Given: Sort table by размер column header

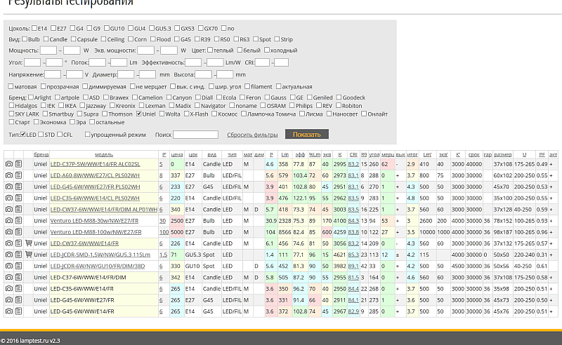Looking at the screenshot, I should click(503, 154).
